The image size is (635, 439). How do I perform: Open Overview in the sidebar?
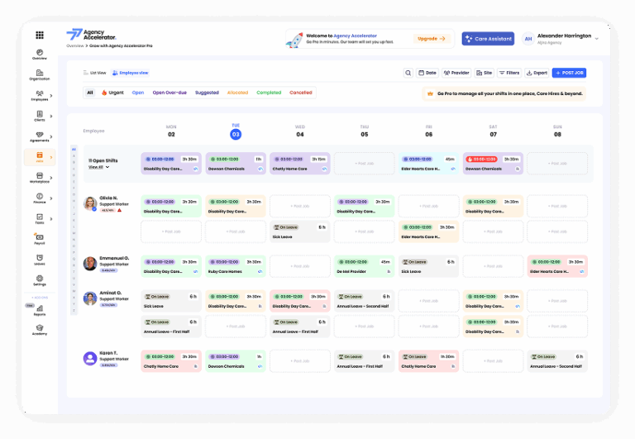pos(40,55)
